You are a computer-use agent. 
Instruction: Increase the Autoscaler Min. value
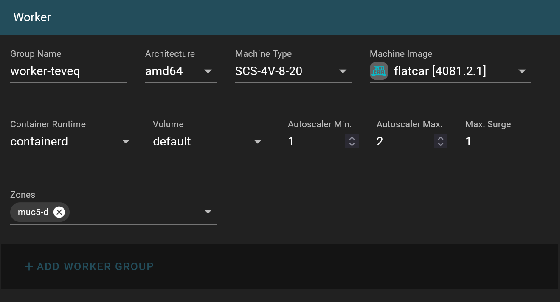tap(352, 138)
